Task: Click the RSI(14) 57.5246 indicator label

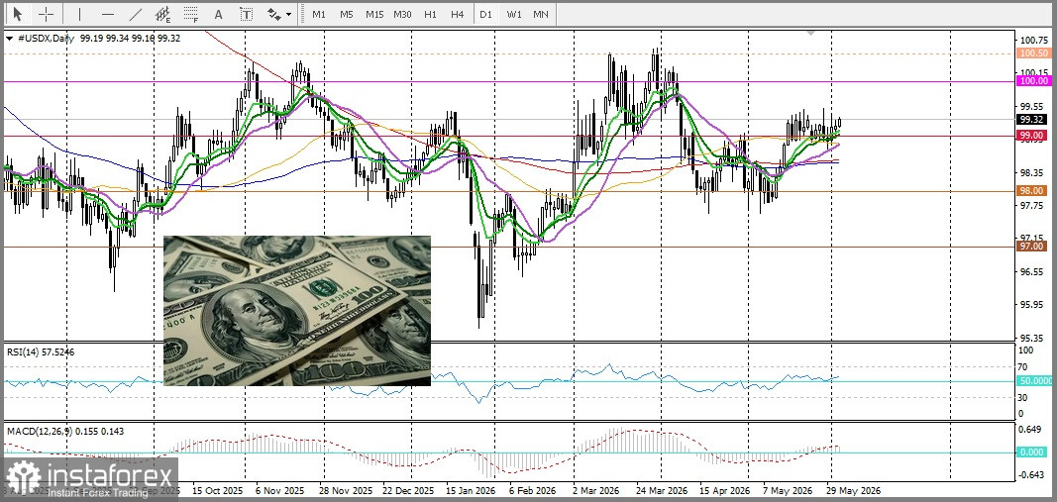Action: pyautogui.click(x=41, y=351)
